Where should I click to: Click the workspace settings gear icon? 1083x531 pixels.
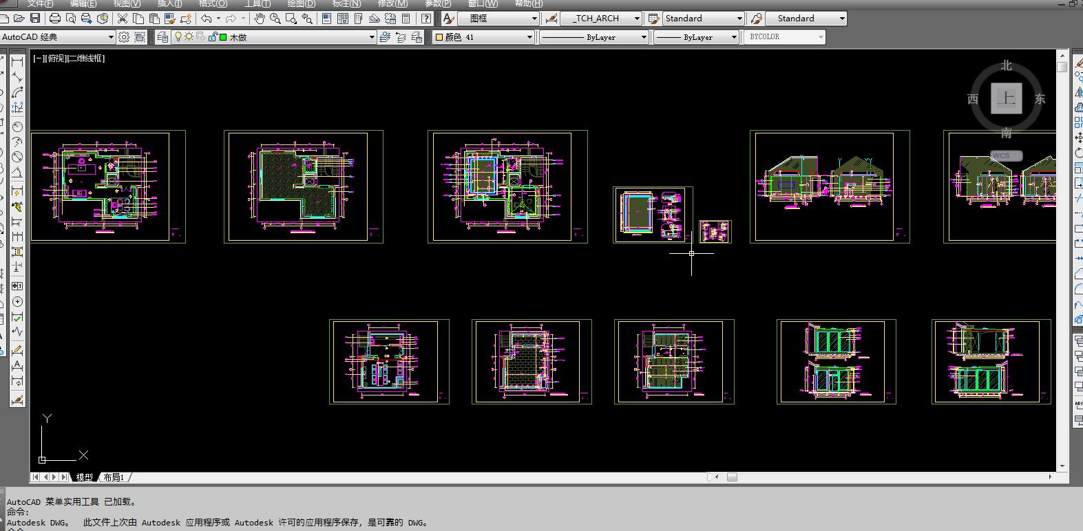click(x=124, y=37)
